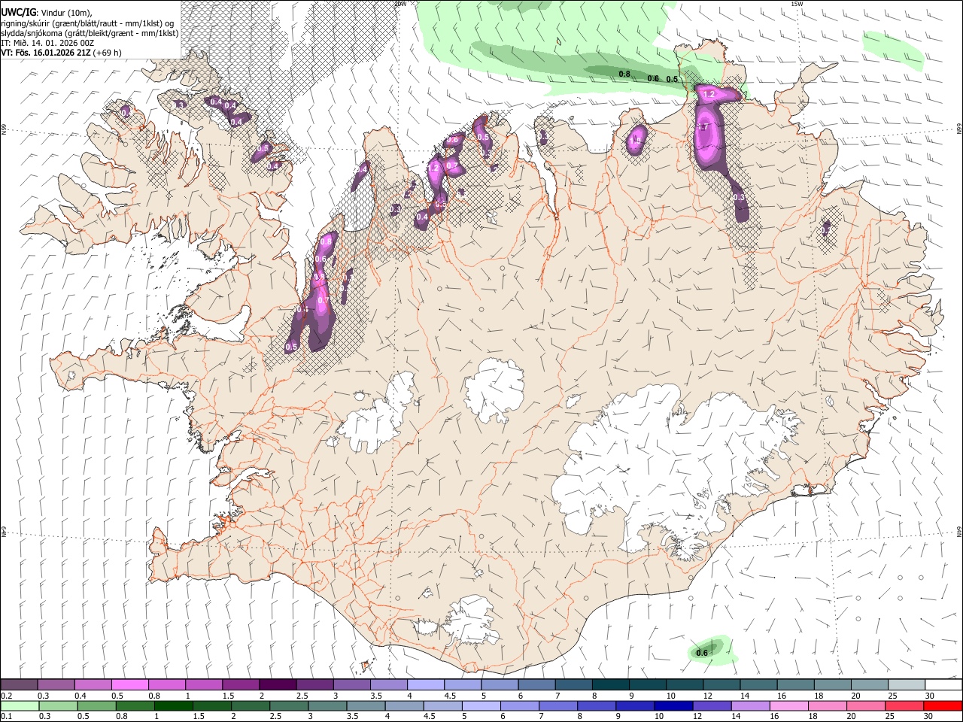Click the '1.2' value on the northeast snow band
Viewport: 963px width, 722px height.
pos(708,94)
